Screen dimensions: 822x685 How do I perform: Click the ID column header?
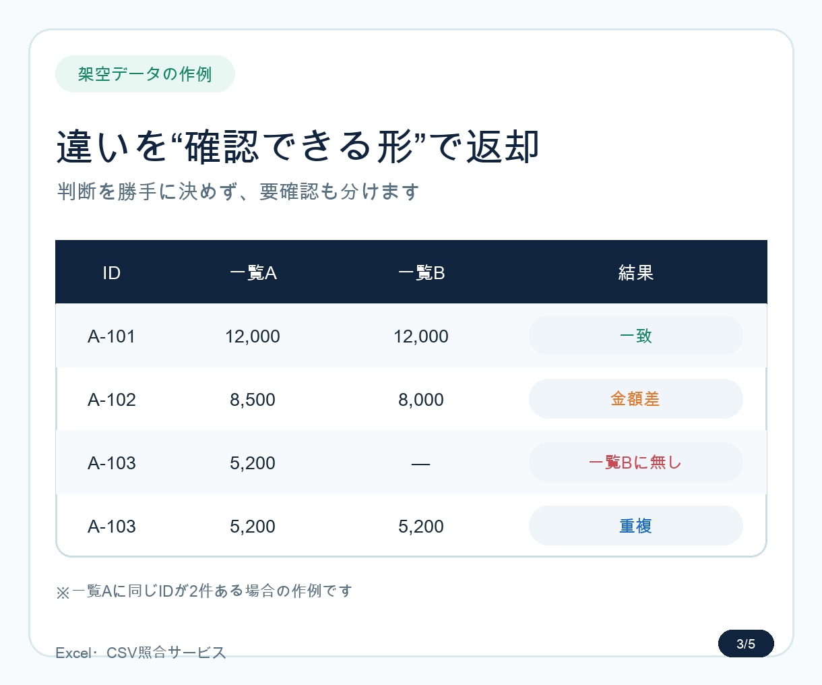[111, 273]
